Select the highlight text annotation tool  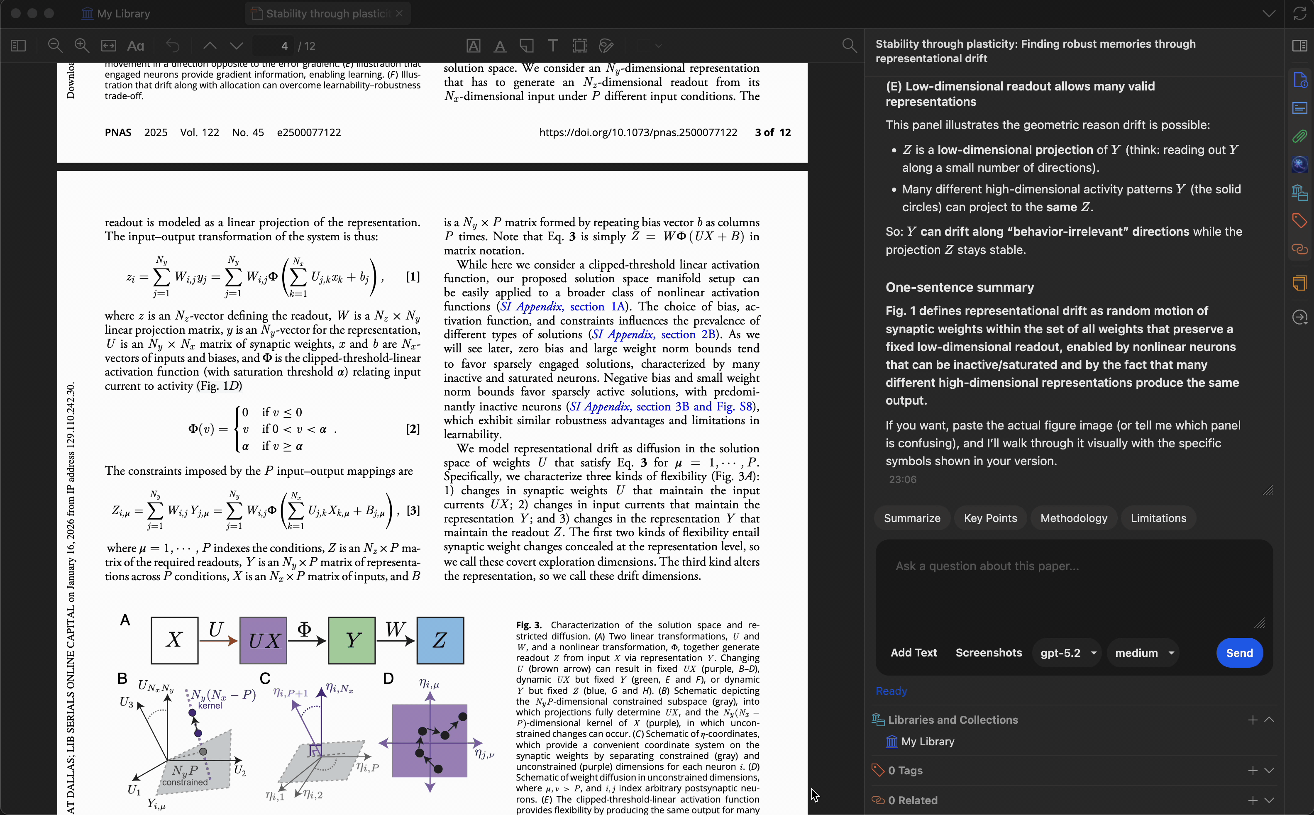click(473, 46)
